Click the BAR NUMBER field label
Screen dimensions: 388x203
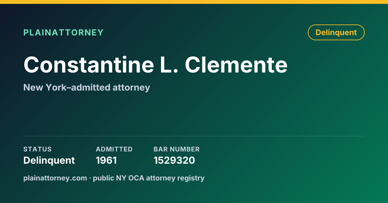pyautogui.click(x=177, y=149)
